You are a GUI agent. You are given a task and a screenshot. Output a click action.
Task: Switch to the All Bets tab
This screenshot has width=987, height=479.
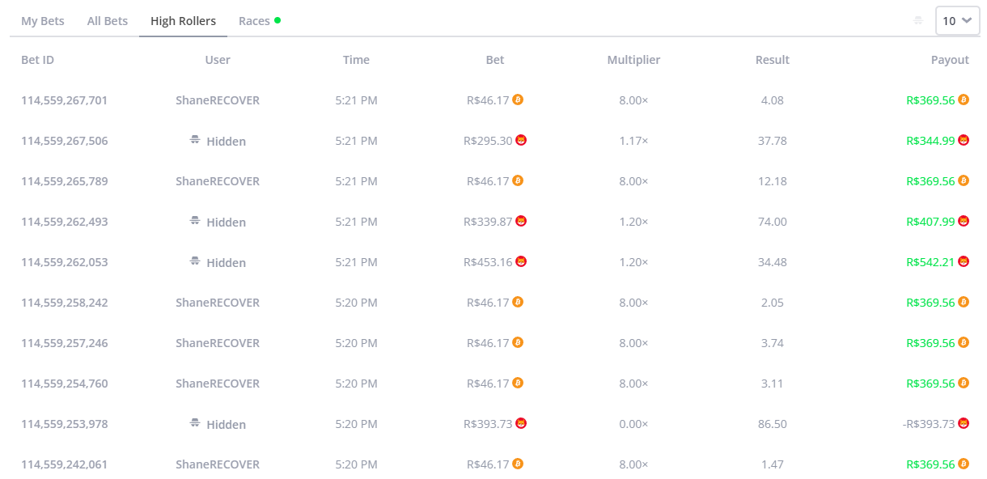(108, 21)
